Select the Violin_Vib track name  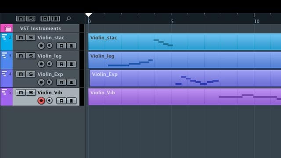(x=50, y=93)
